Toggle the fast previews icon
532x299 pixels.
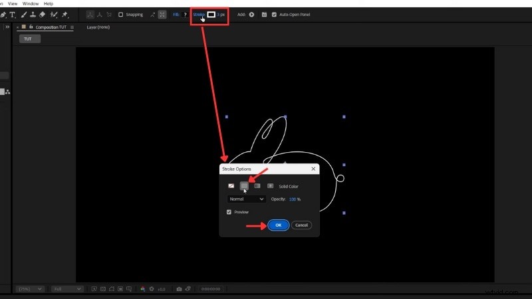(94, 289)
